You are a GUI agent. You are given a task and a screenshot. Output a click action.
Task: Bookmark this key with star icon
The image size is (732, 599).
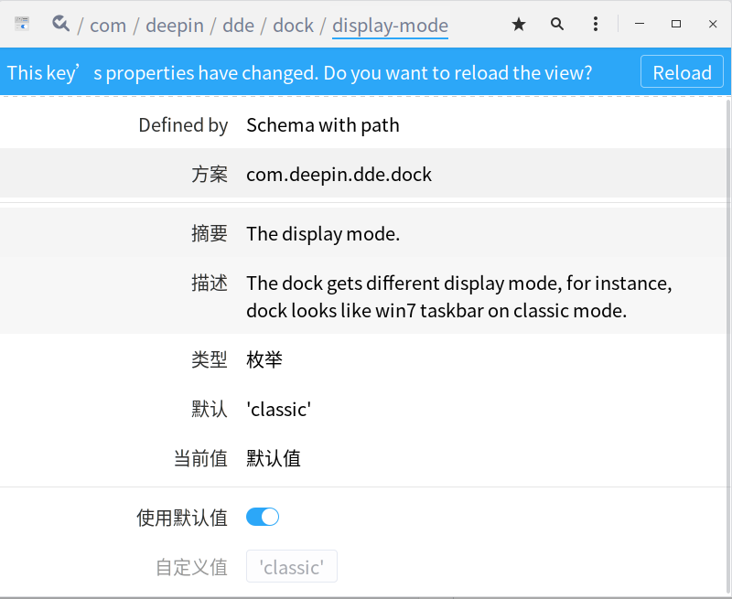[519, 25]
